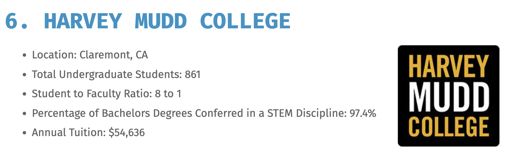
Task: Click the Annual Tuition label
Action: point(69,133)
